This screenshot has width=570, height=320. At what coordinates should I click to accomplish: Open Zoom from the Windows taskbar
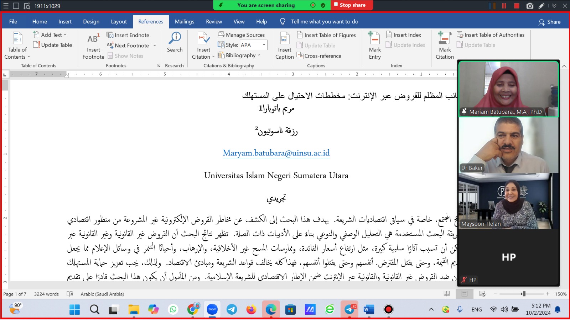212,309
